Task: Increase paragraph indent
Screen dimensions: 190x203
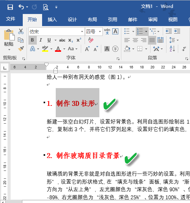Action: (177, 31)
